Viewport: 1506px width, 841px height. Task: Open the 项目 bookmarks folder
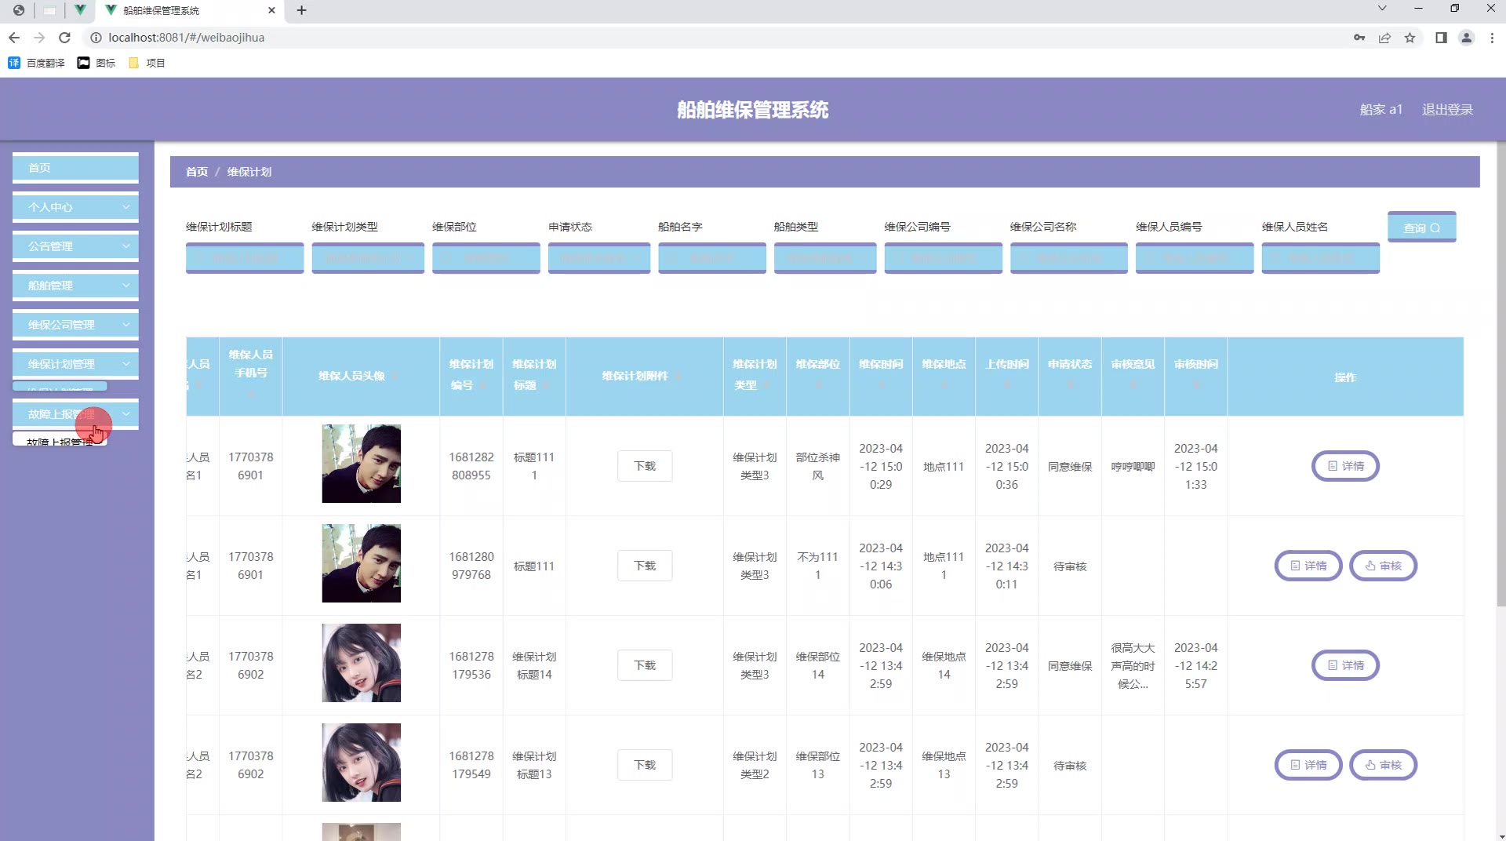pos(147,63)
